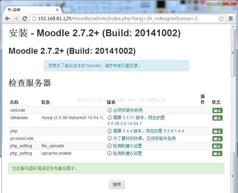This screenshot has width=238, height=193.
Task: Click the 状态 column header
Action: coord(216,102)
